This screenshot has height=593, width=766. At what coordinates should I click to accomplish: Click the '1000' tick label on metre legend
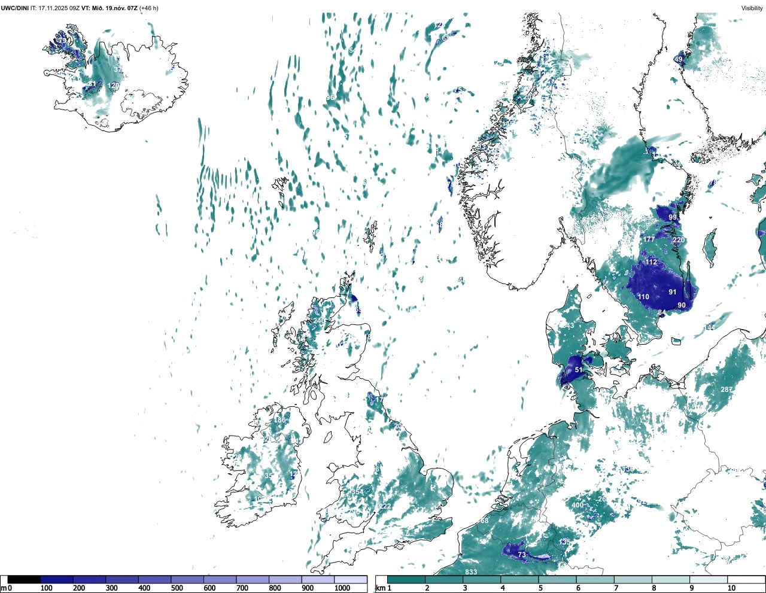(342, 588)
